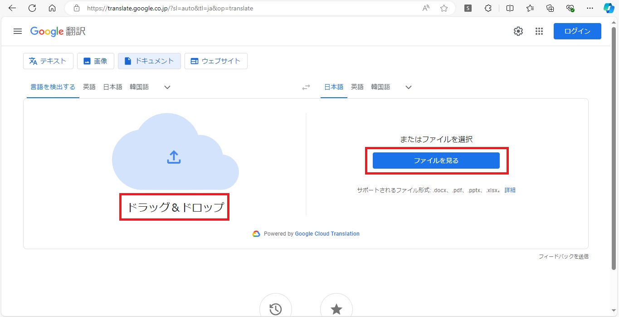Open 詳細 link for supported formats
This screenshot has width=619, height=317.
point(510,190)
